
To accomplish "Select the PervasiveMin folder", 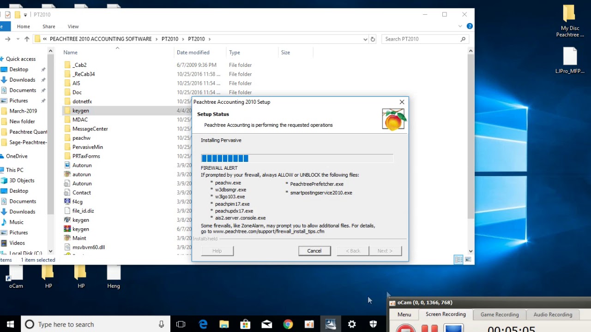I will tap(87, 147).
